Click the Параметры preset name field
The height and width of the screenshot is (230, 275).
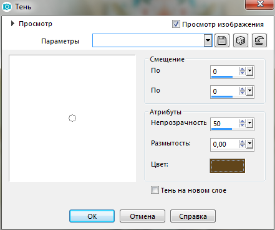pyautogui.click(x=148, y=40)
